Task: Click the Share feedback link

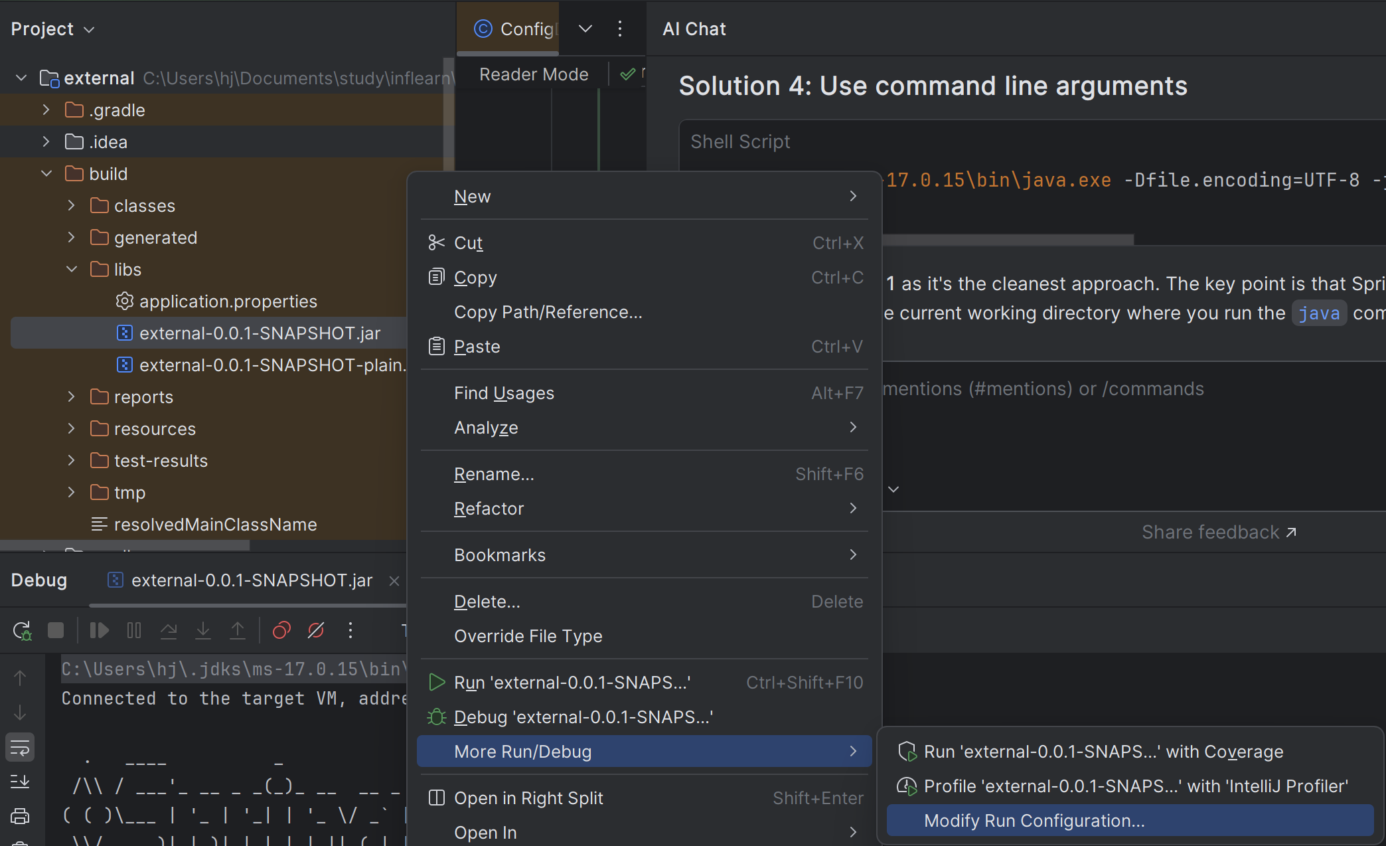Action: click(x=1219, y=533)
